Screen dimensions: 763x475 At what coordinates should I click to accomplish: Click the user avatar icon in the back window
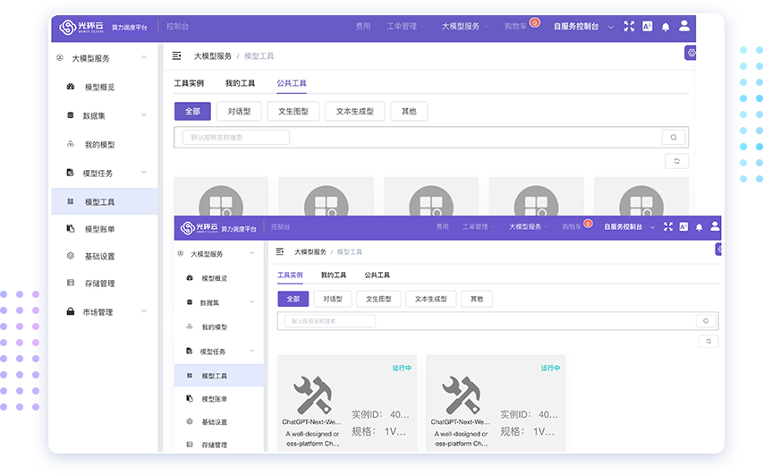click(684, 27)
